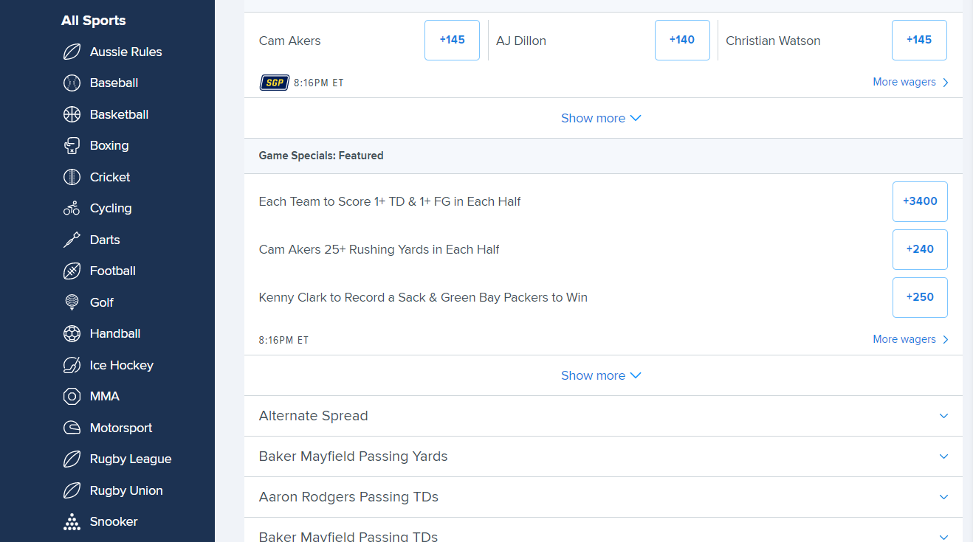Select Cam Akers +145 odds
The height and width of the screenshot is (542, 973).
[x=452, y=40]
